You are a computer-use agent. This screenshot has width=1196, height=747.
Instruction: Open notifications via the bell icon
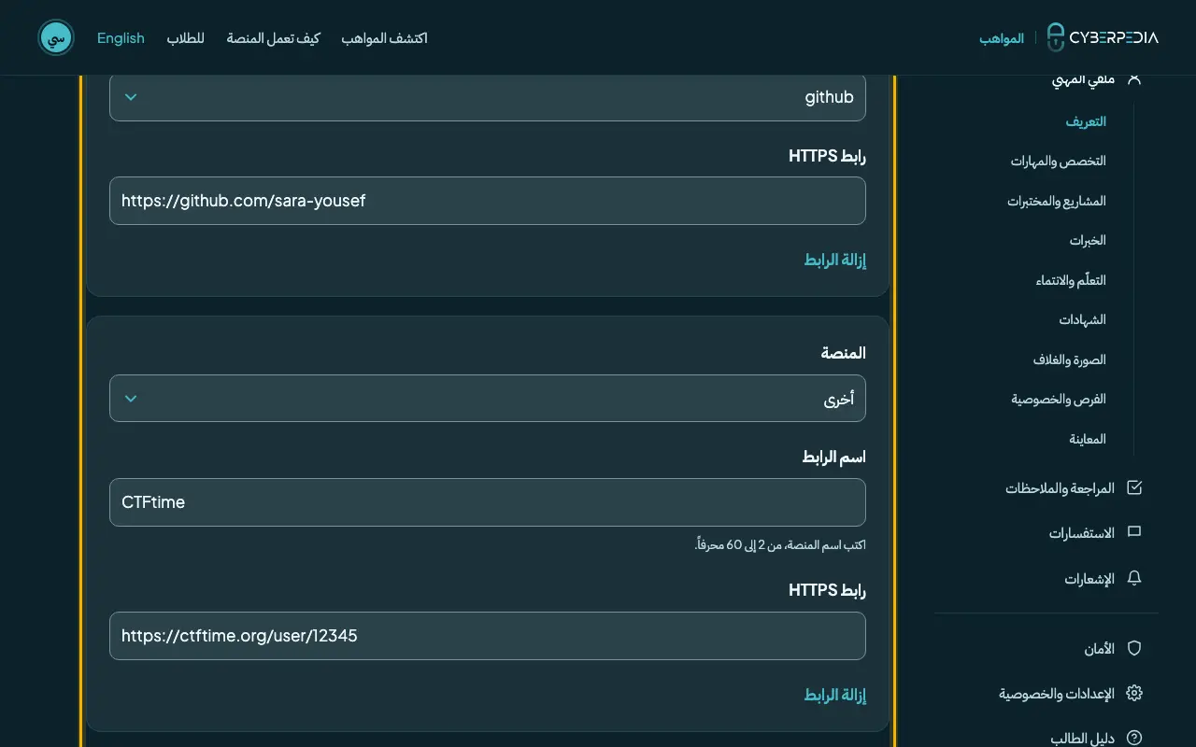point(1134,579)
